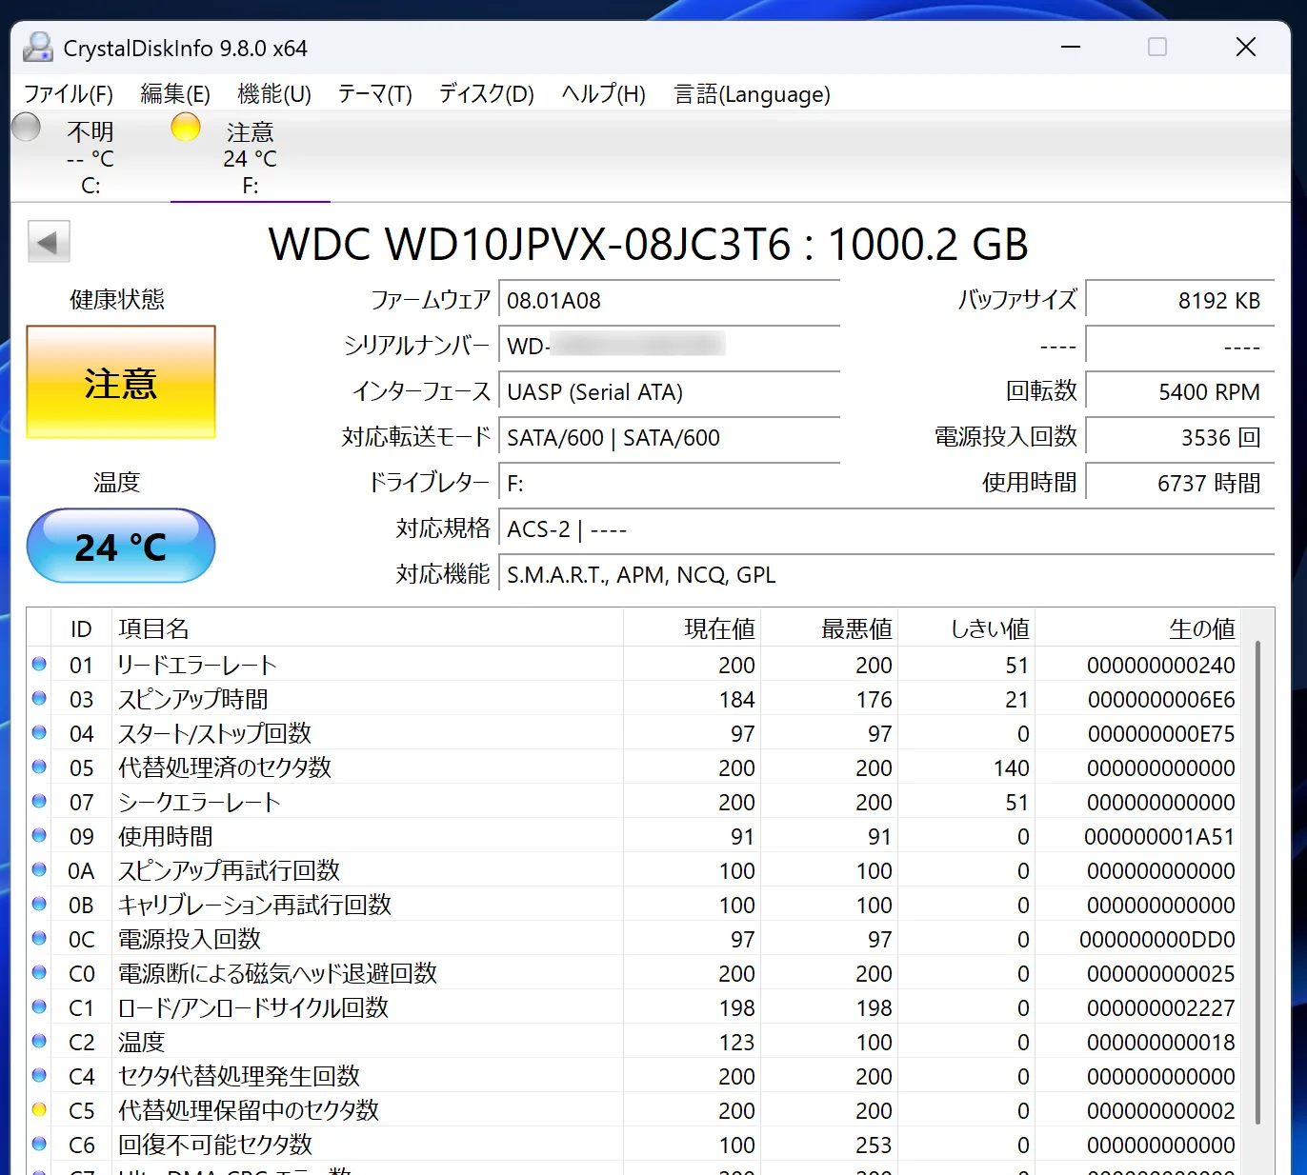The height and width of the screenshot is (1175, 1307).
Task: Click the blue status dot for attribute 09
Action: (39, 835)
